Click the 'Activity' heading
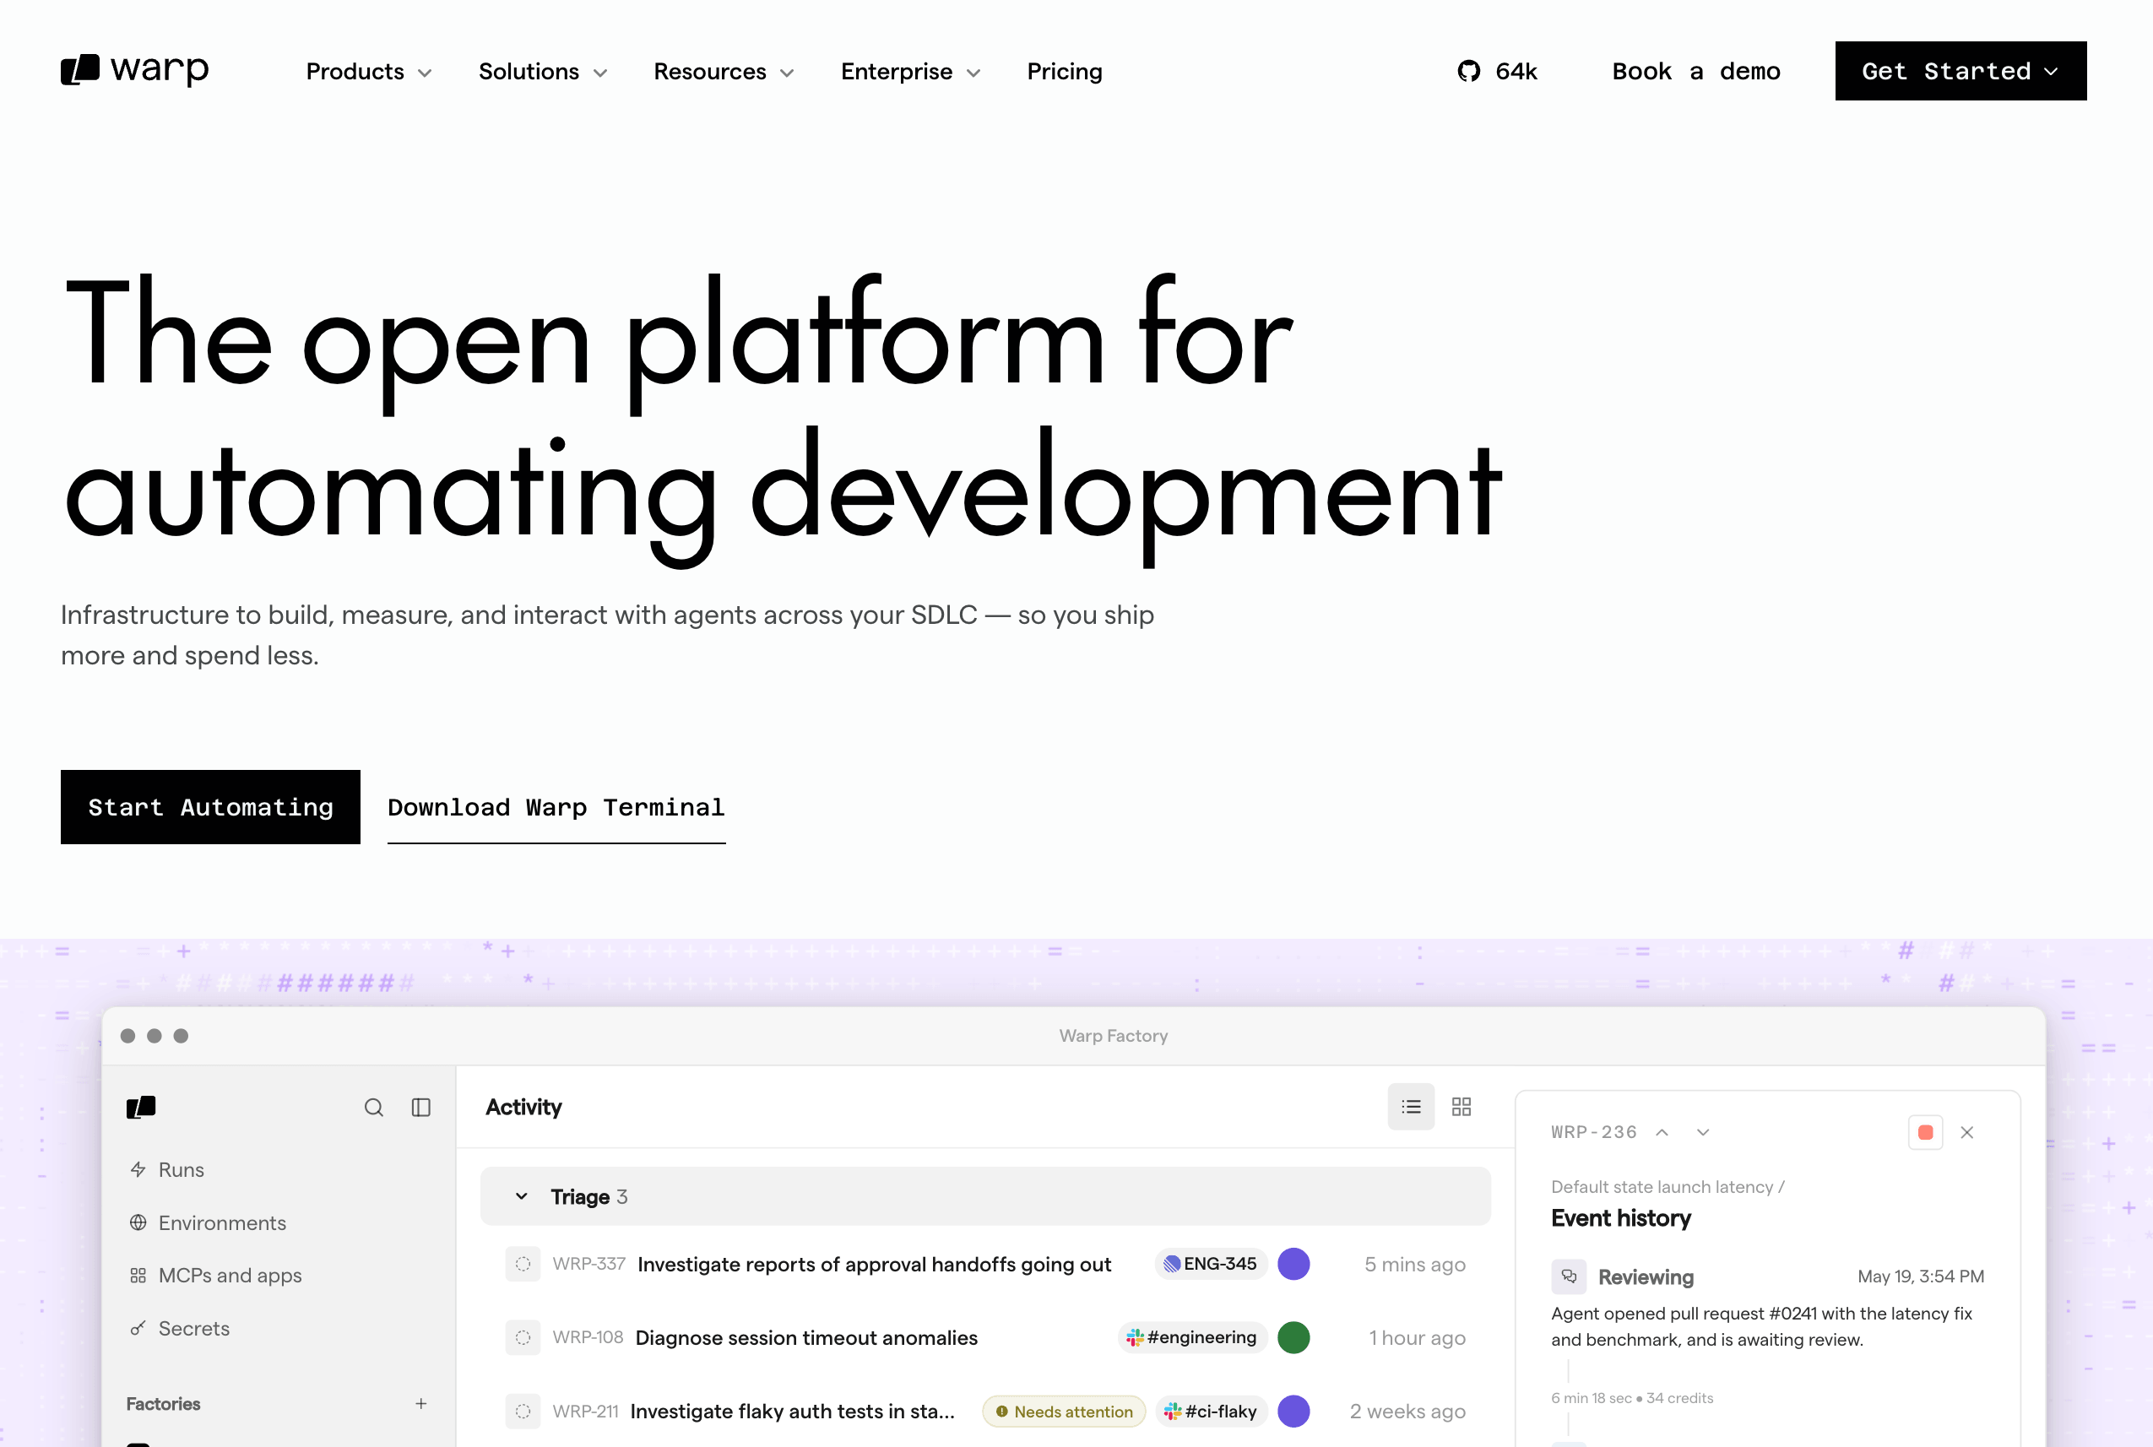This screenshot has height=1447, width=2153. pos(523,1107)
